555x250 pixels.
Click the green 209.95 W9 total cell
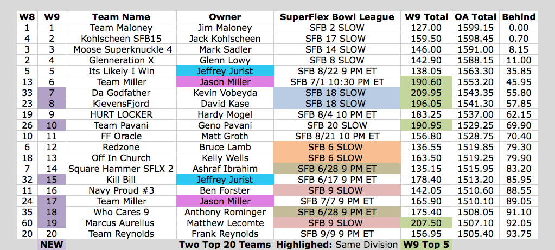pyautogui.click(x=426, y=93)
